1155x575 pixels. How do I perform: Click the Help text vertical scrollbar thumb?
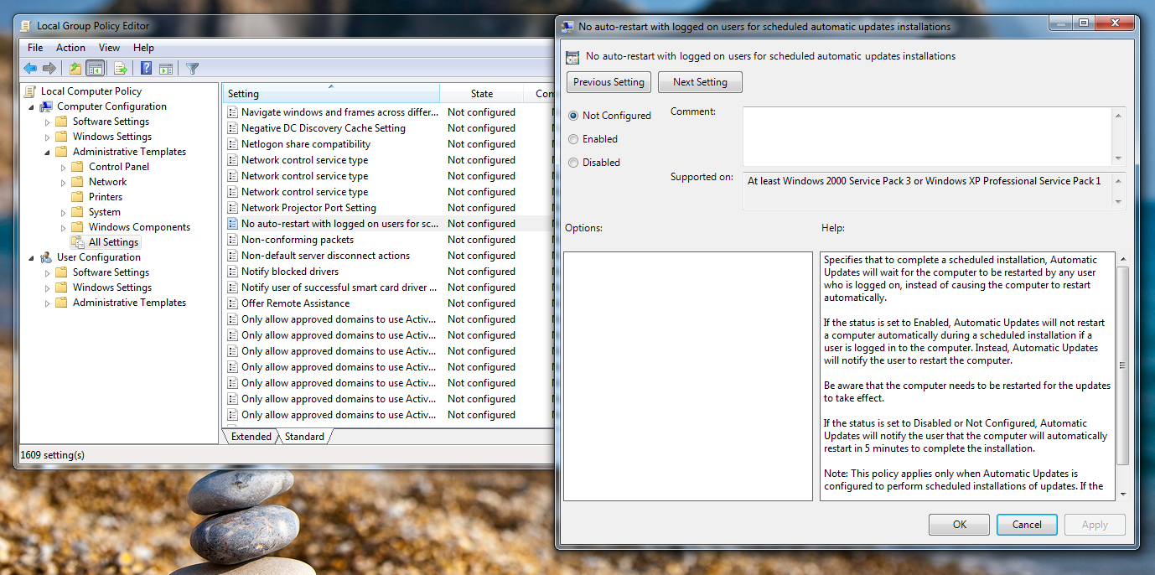pyautogui.click(x=1122, y=365)
